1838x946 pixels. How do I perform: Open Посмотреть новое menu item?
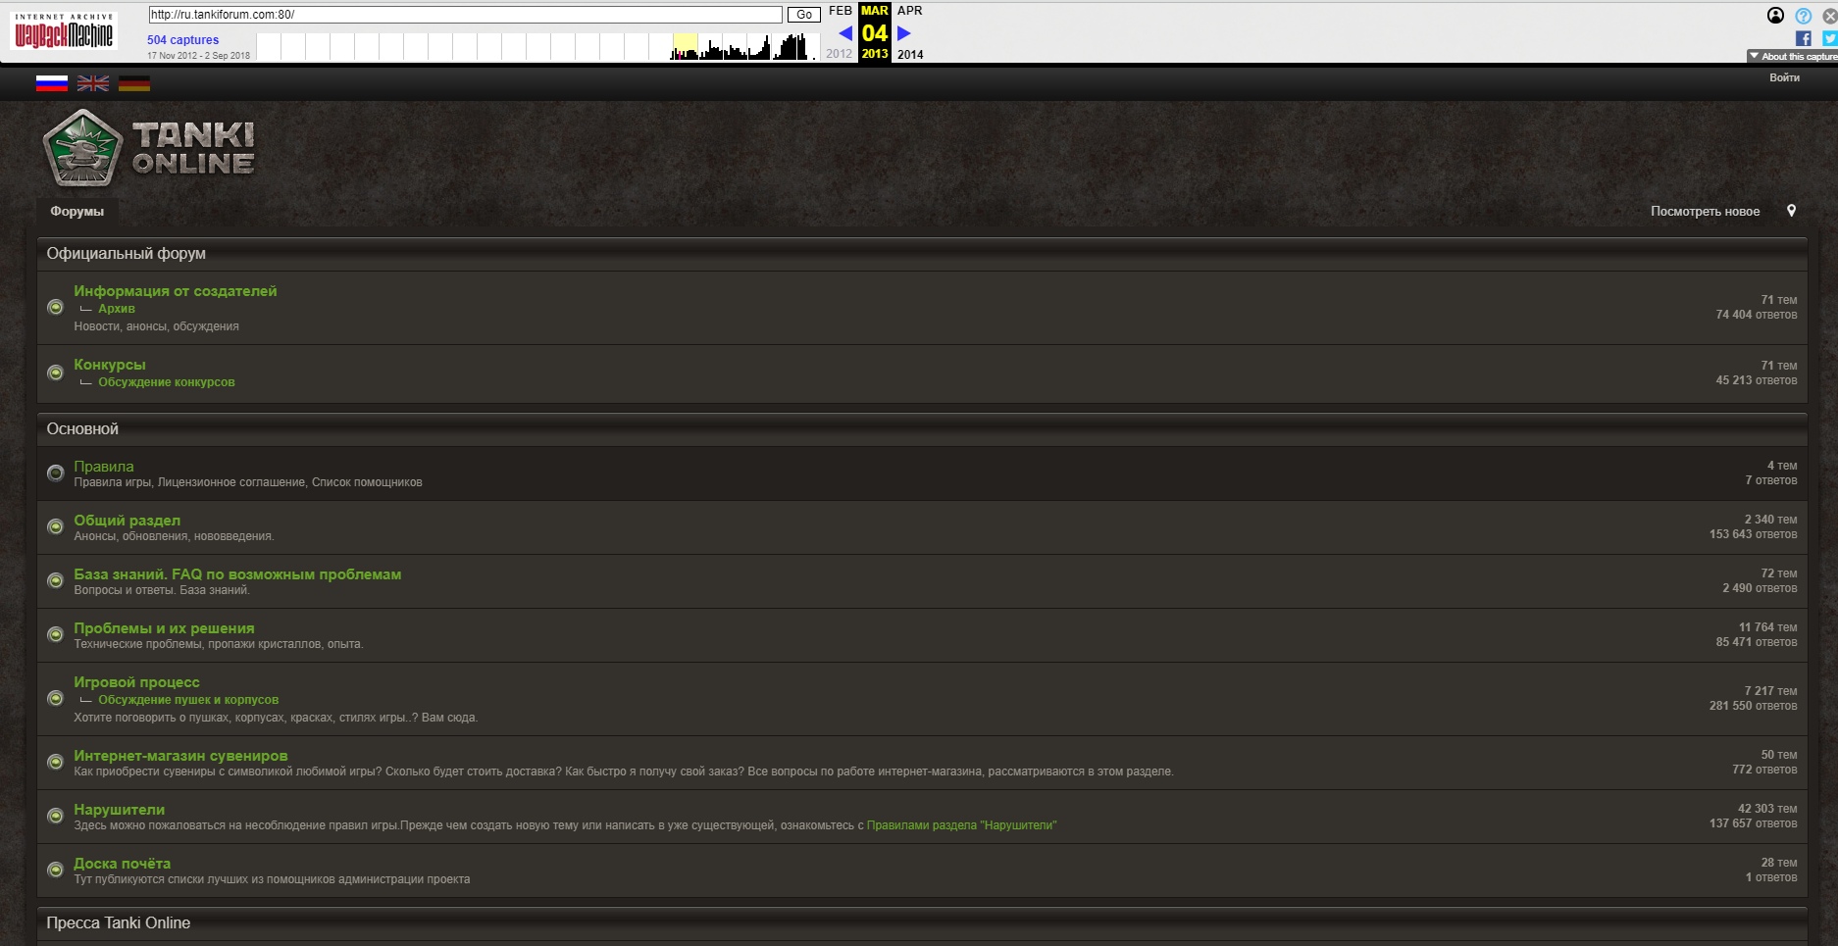point(1705,212)
